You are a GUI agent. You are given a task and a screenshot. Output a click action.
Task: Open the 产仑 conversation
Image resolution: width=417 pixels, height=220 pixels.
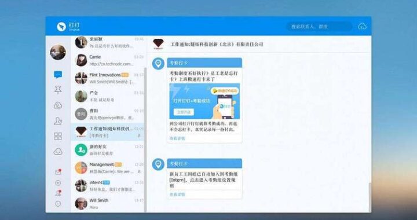(x=108, y=96)
